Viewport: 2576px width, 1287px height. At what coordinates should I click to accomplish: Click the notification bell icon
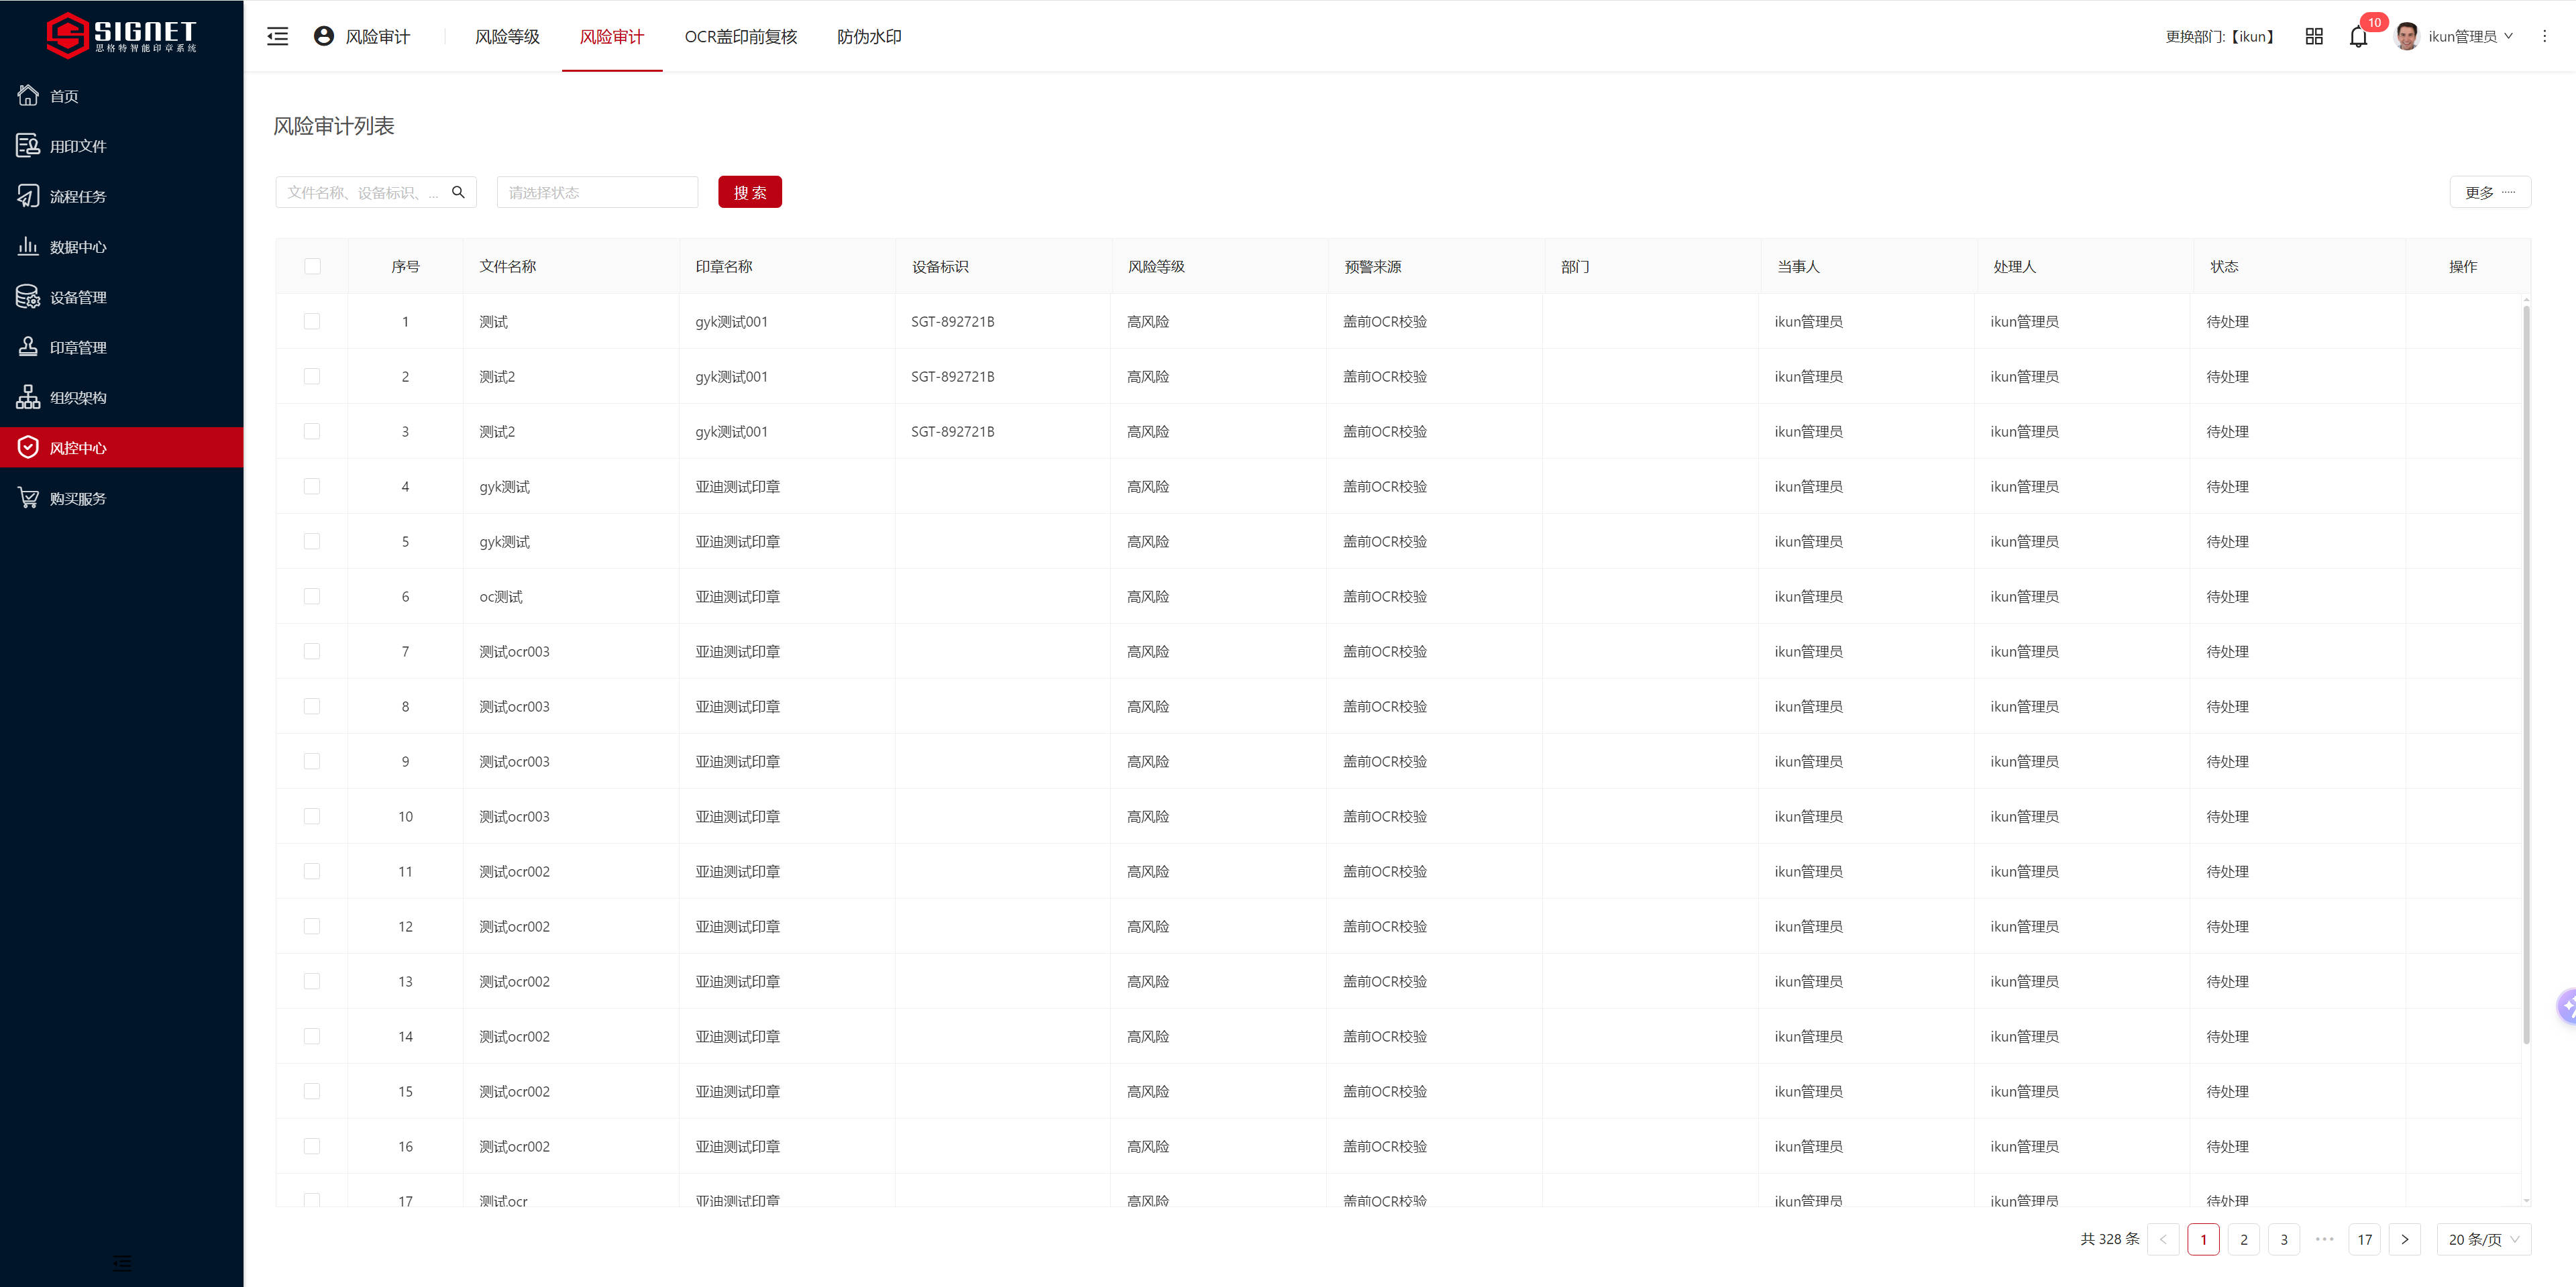tap(2357, 37)
